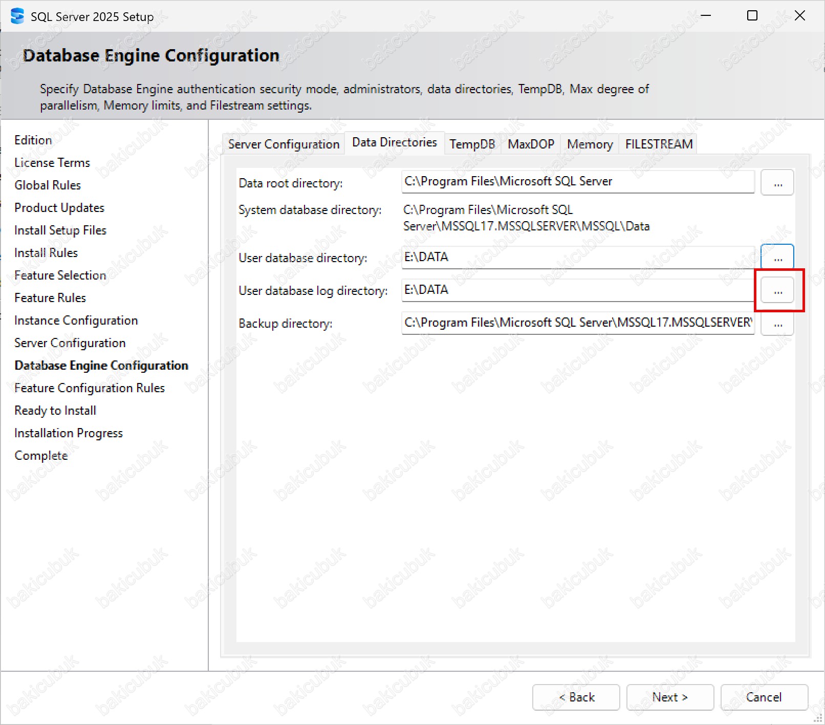Switch to the Server Configuration tab

click(x=284, y=144)
